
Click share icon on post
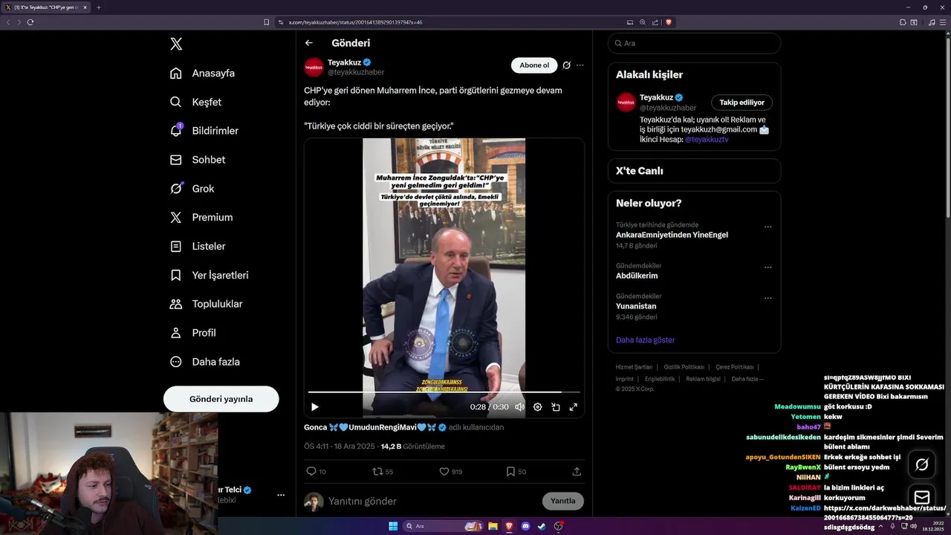pyautogui.click(x=577, y=471)
